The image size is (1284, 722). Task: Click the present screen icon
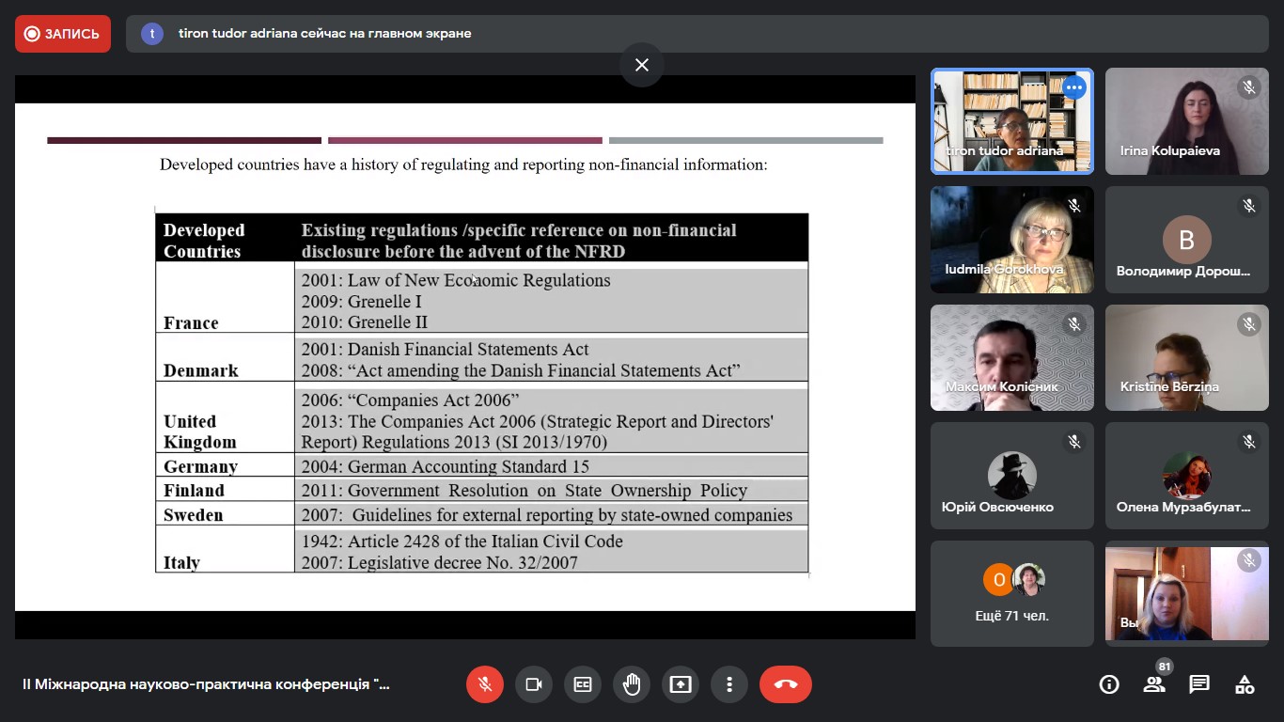[681, 684]
